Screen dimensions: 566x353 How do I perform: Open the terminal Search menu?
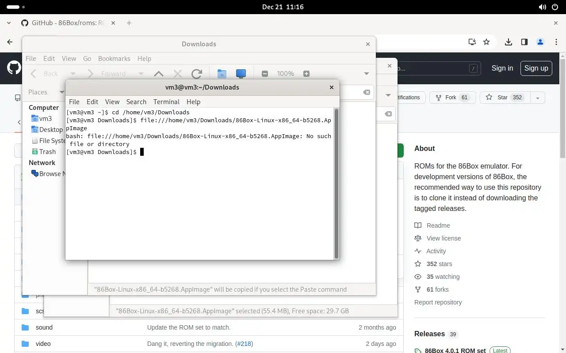pos(136,101)
